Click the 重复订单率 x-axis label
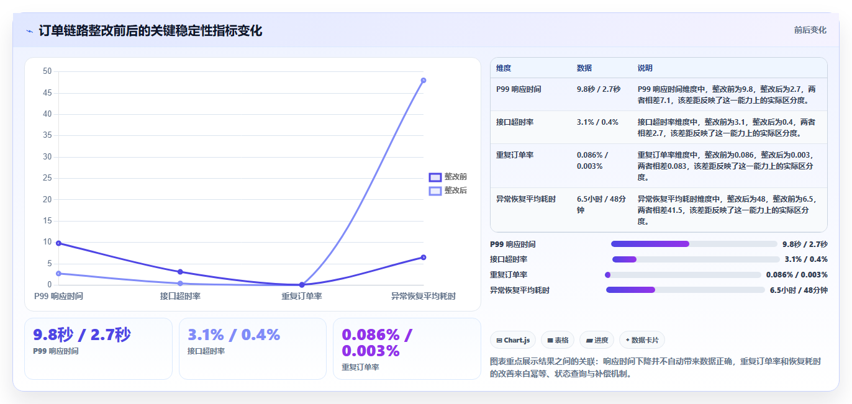Screen dimensions: 852x404 pos(302,297)
